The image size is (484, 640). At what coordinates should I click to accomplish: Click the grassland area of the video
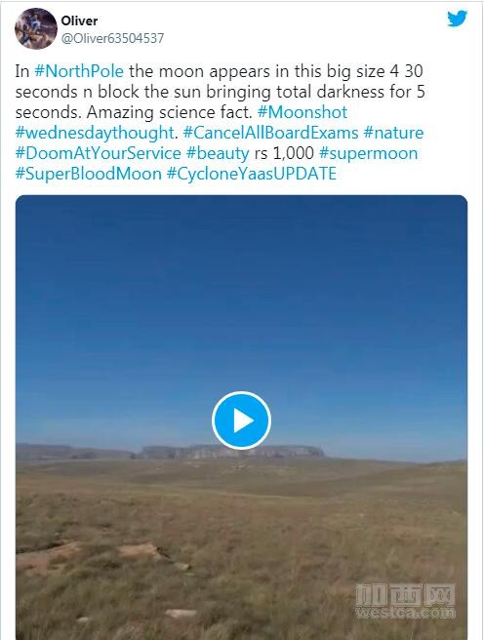click(241, 547)
